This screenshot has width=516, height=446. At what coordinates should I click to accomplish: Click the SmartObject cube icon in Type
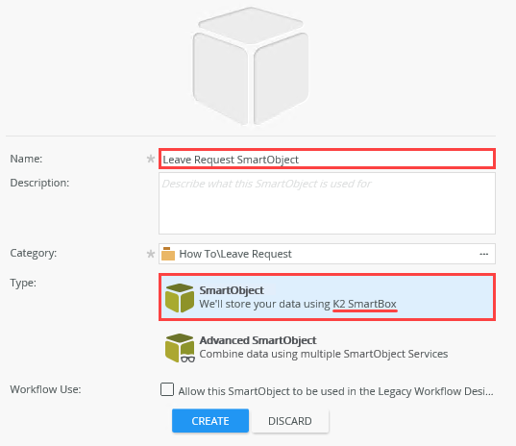(180, 298)
